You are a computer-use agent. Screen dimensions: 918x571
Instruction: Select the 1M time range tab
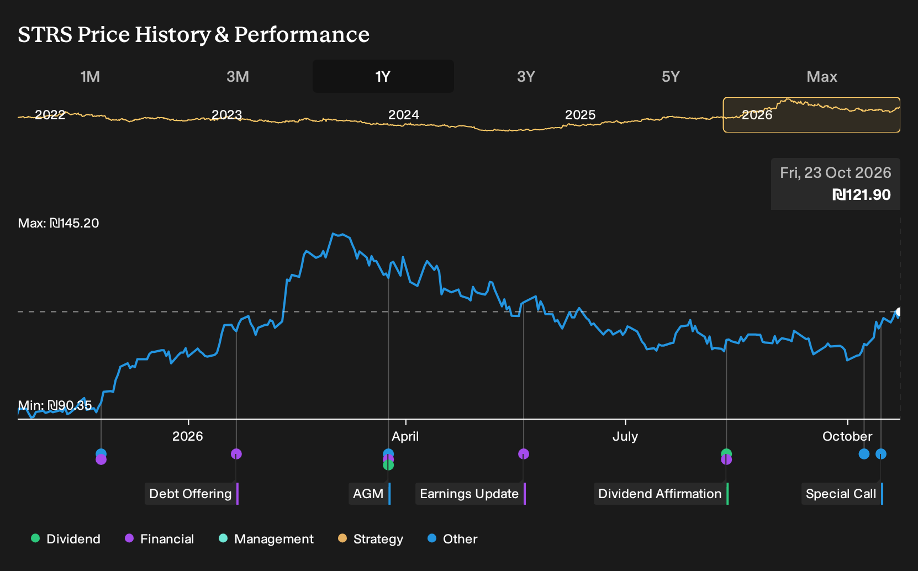click(x=90, y=76)
